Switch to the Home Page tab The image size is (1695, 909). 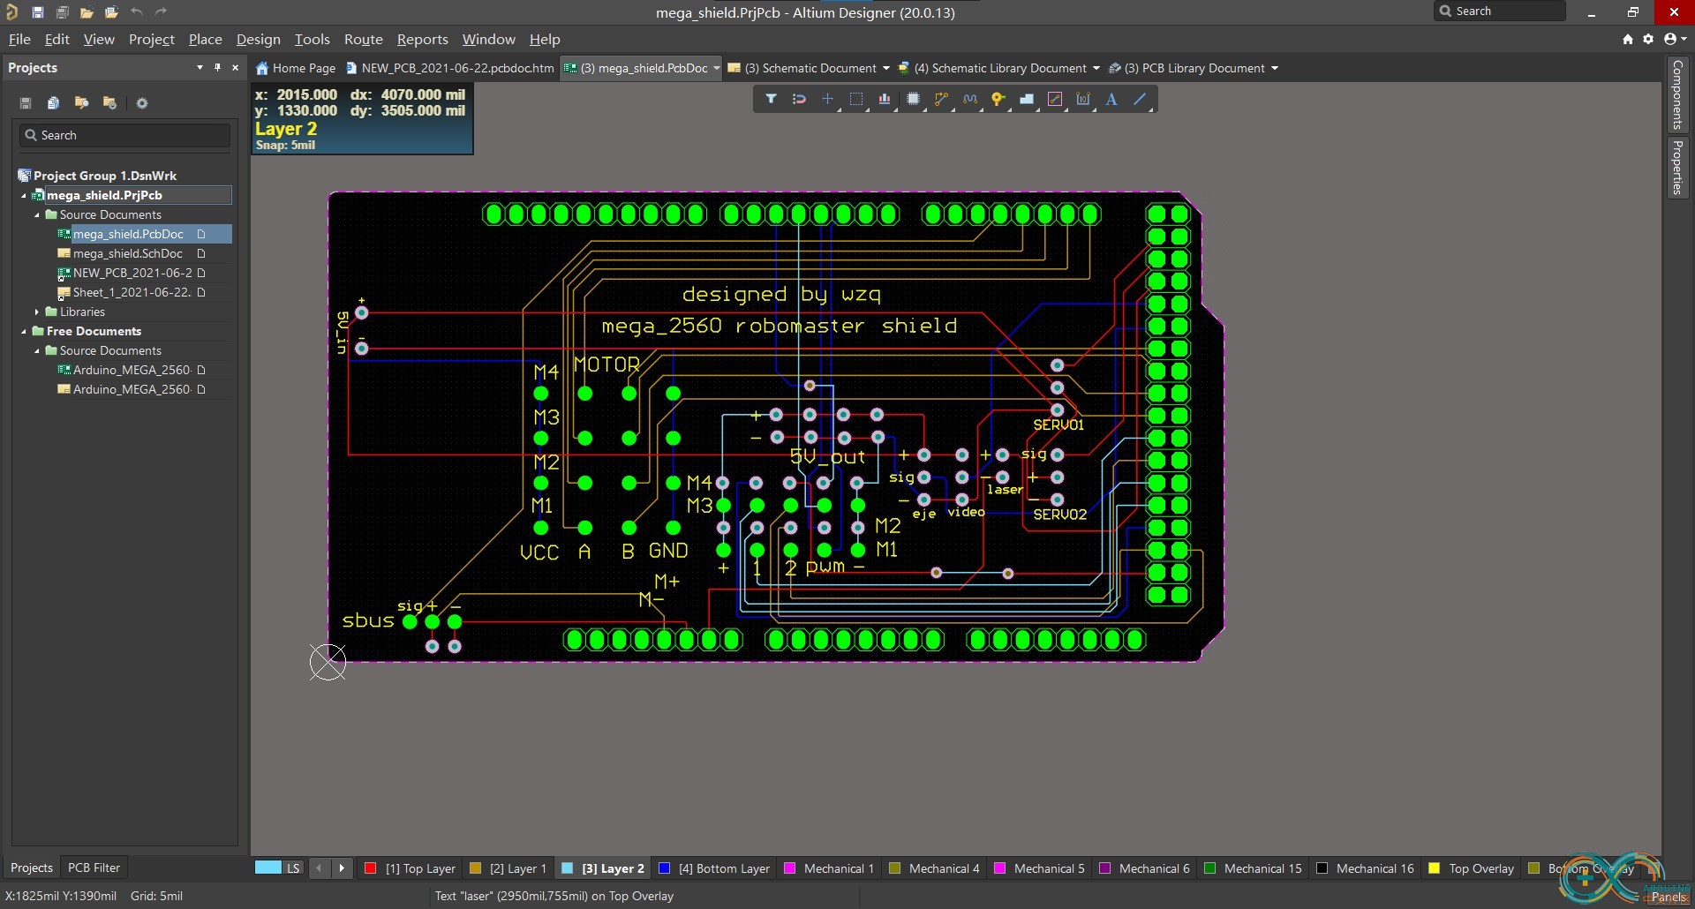point(296,68)
